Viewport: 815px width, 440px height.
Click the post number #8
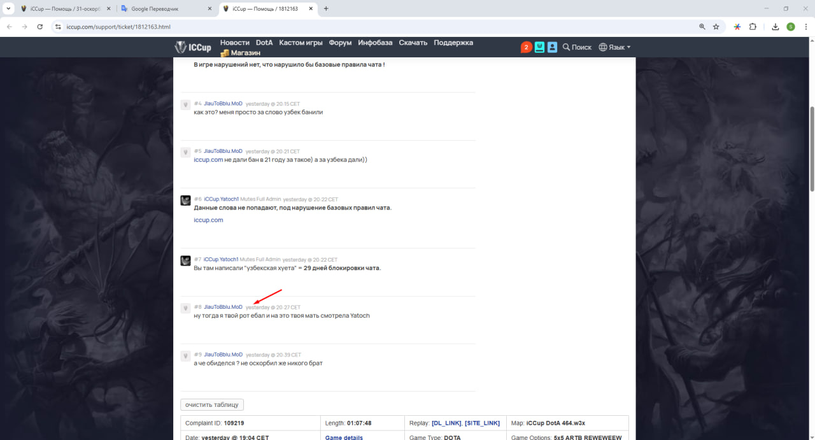197,307
